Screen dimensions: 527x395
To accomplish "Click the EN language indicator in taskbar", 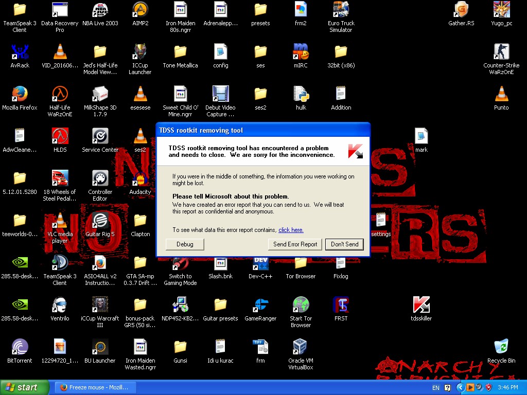I will coord(435,388).
